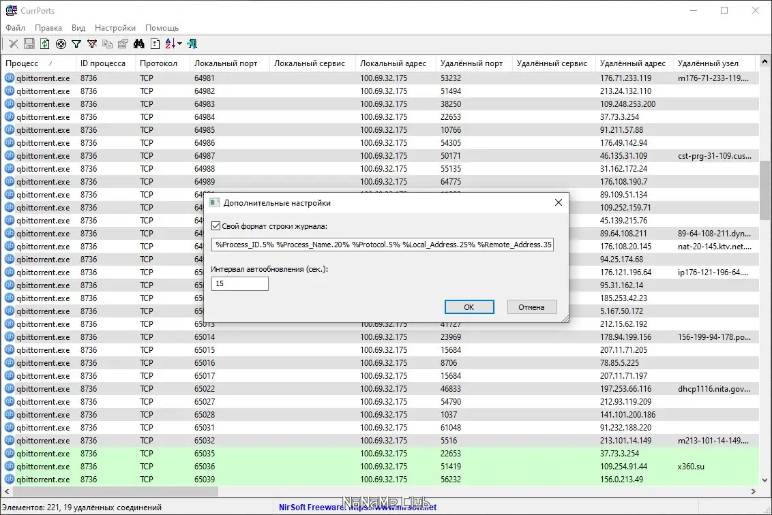772x515 pixels.
Task: Click the vertical scrollbar up arrow
Action: click(764, 62)
